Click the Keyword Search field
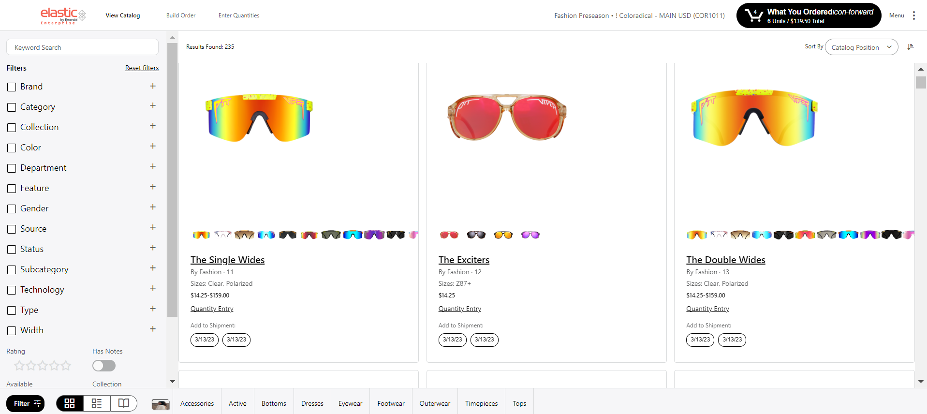 tap(82, 47)
